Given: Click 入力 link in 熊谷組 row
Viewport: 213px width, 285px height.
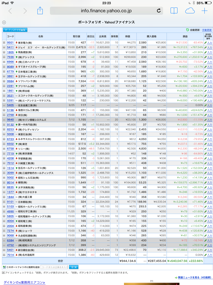Looking at the screenshot, I should pyautogui.click(x=210, y=91).
